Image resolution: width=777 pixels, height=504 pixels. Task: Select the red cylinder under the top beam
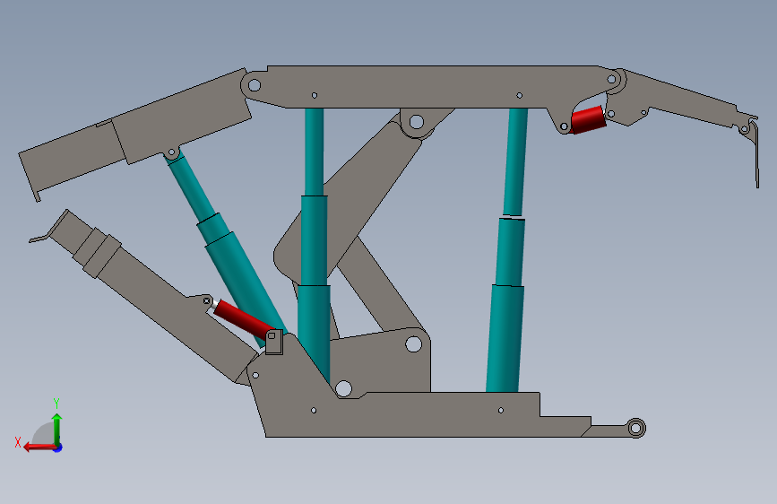point(588,119)
